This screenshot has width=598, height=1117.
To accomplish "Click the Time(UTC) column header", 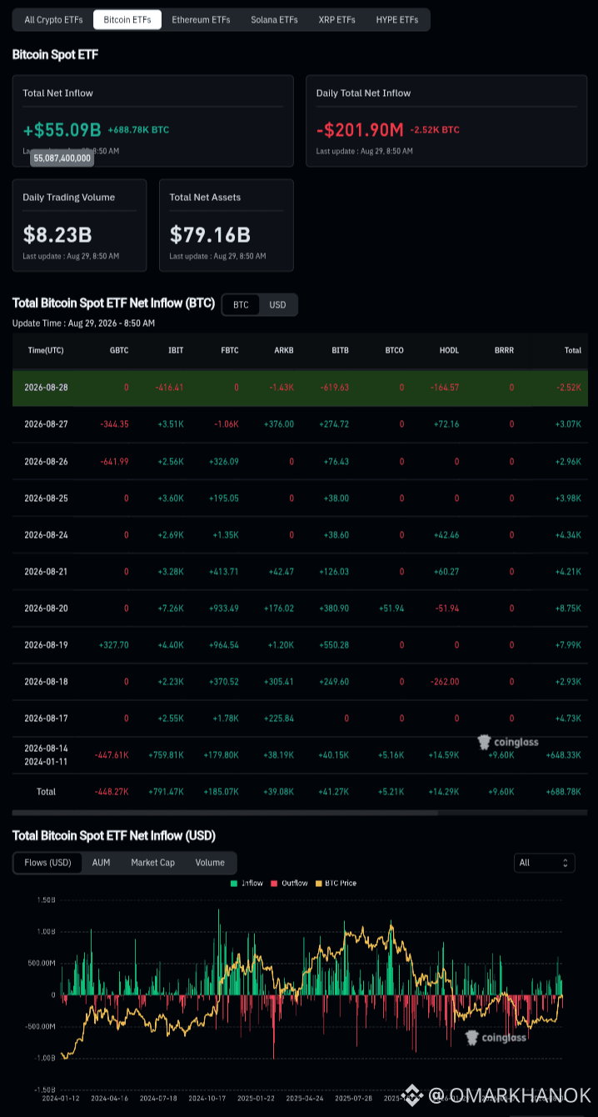I will [46, 351].
